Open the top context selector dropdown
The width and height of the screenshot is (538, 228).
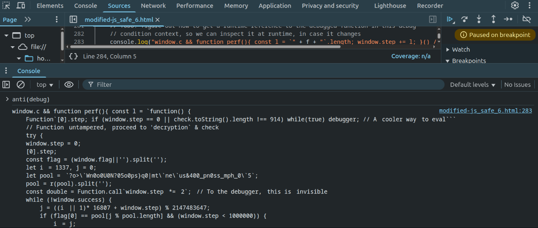[45, 84]
